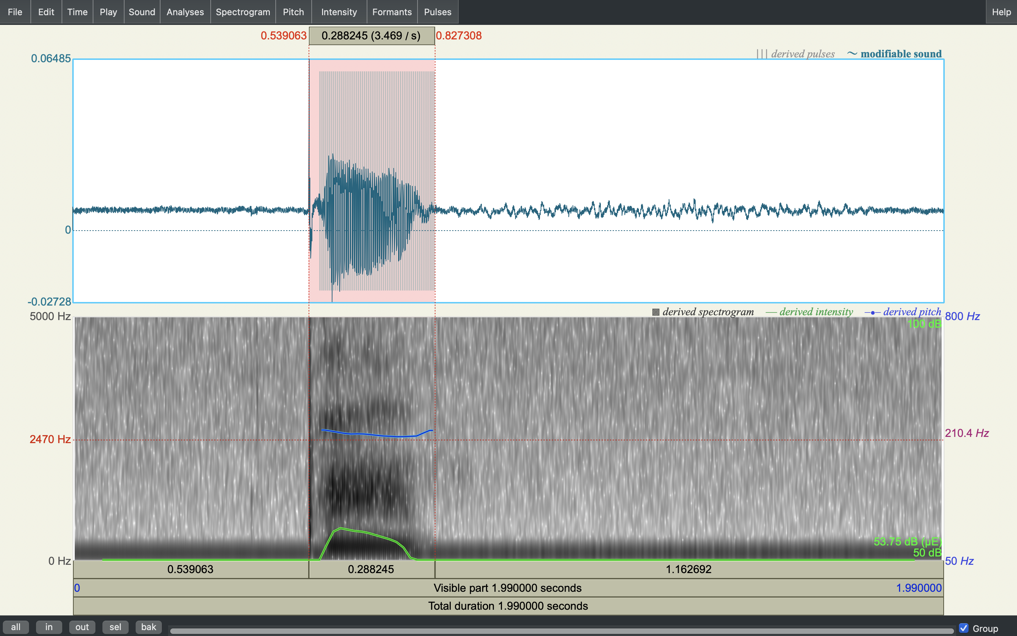Screen dimensions: 1017x636
Task: Click the horizontal scrollbar at the bottom
Action: [562, 631]
